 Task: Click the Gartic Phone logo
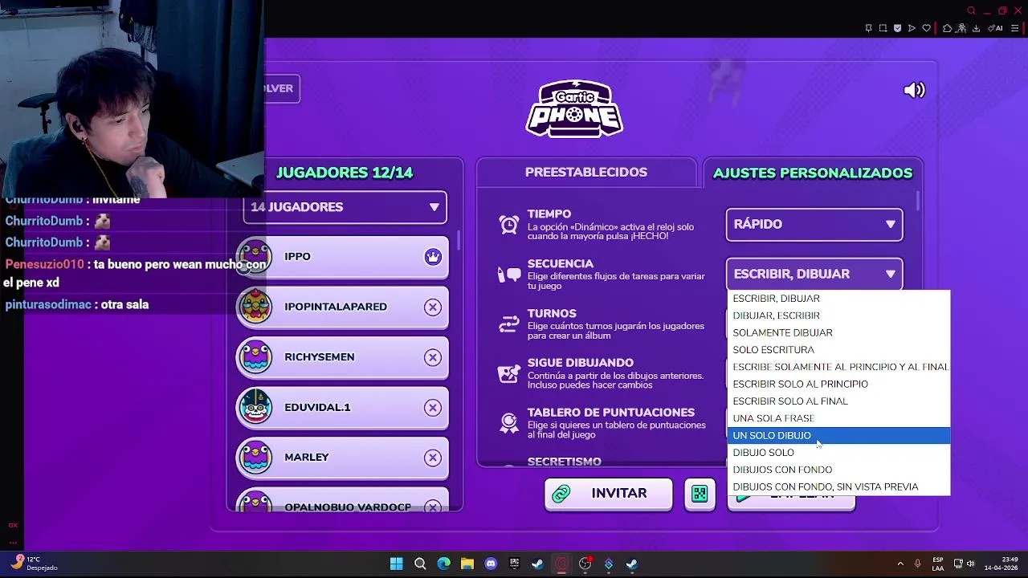tap(574, 108)
